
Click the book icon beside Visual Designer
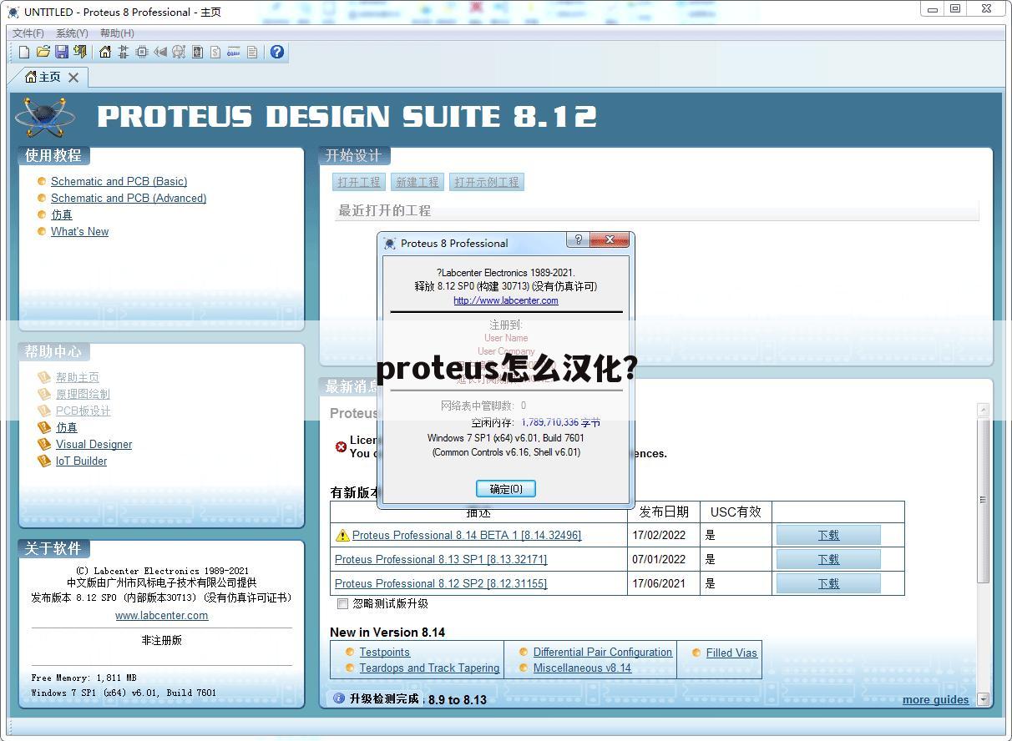[44, 444]
